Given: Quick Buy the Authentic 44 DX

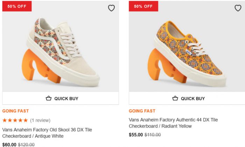Looking at the screenshot, I should coord(187,98).
